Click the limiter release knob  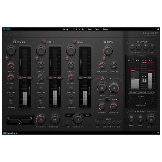point(102,107)
